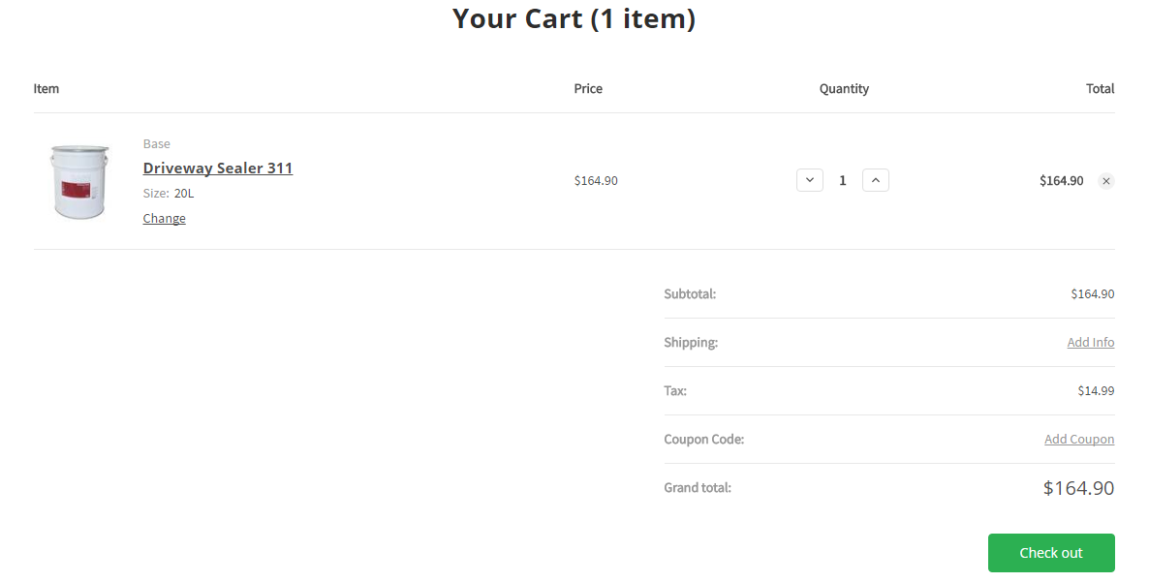Increase the quantity with the up chevron
The width and height of the screenshot is (1149, 582).
(x=875, y=180)
